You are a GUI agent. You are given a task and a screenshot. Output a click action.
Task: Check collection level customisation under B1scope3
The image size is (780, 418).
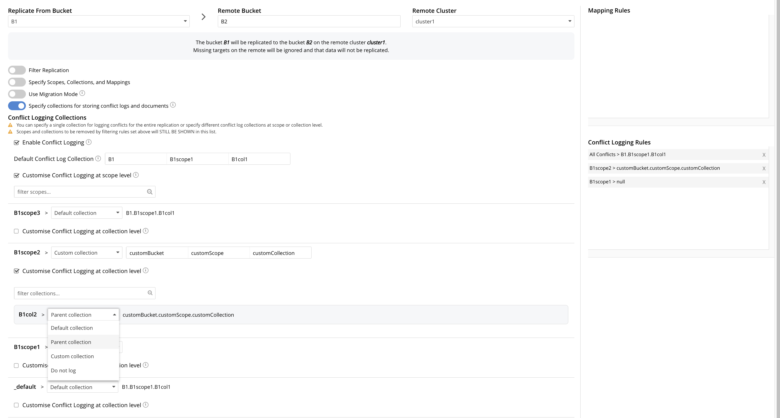point(16,232)
